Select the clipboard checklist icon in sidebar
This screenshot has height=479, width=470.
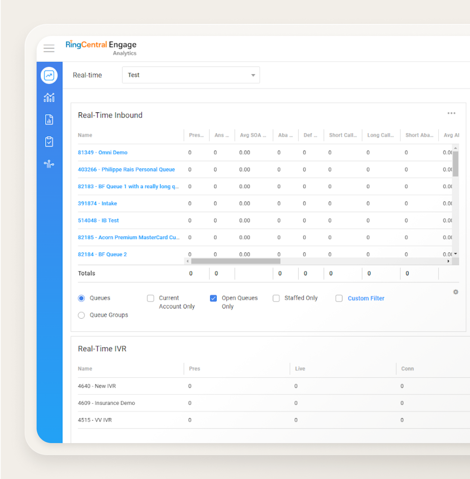[49, 142]
